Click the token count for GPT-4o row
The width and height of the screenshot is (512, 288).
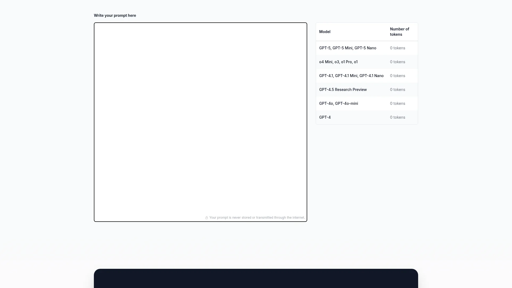398,103
